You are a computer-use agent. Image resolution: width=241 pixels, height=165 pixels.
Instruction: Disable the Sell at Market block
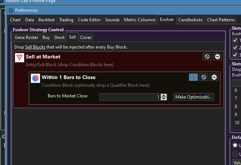click(207, 57)
